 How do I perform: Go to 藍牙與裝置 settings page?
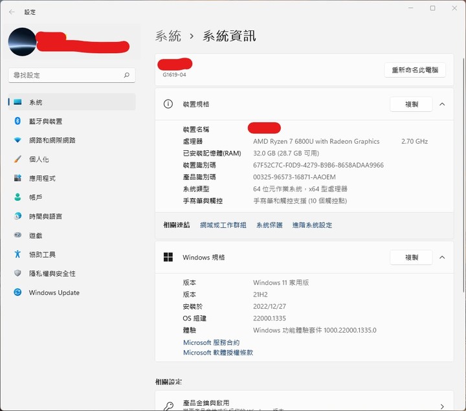[x=45, y=121]
